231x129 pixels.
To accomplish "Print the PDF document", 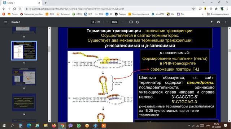I will click(218, 22).
